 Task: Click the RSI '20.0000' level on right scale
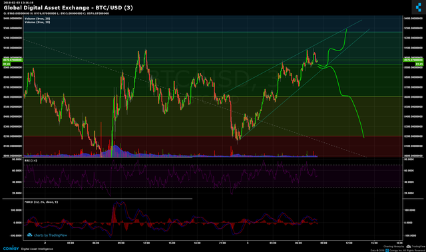click(x=409, y=193)
